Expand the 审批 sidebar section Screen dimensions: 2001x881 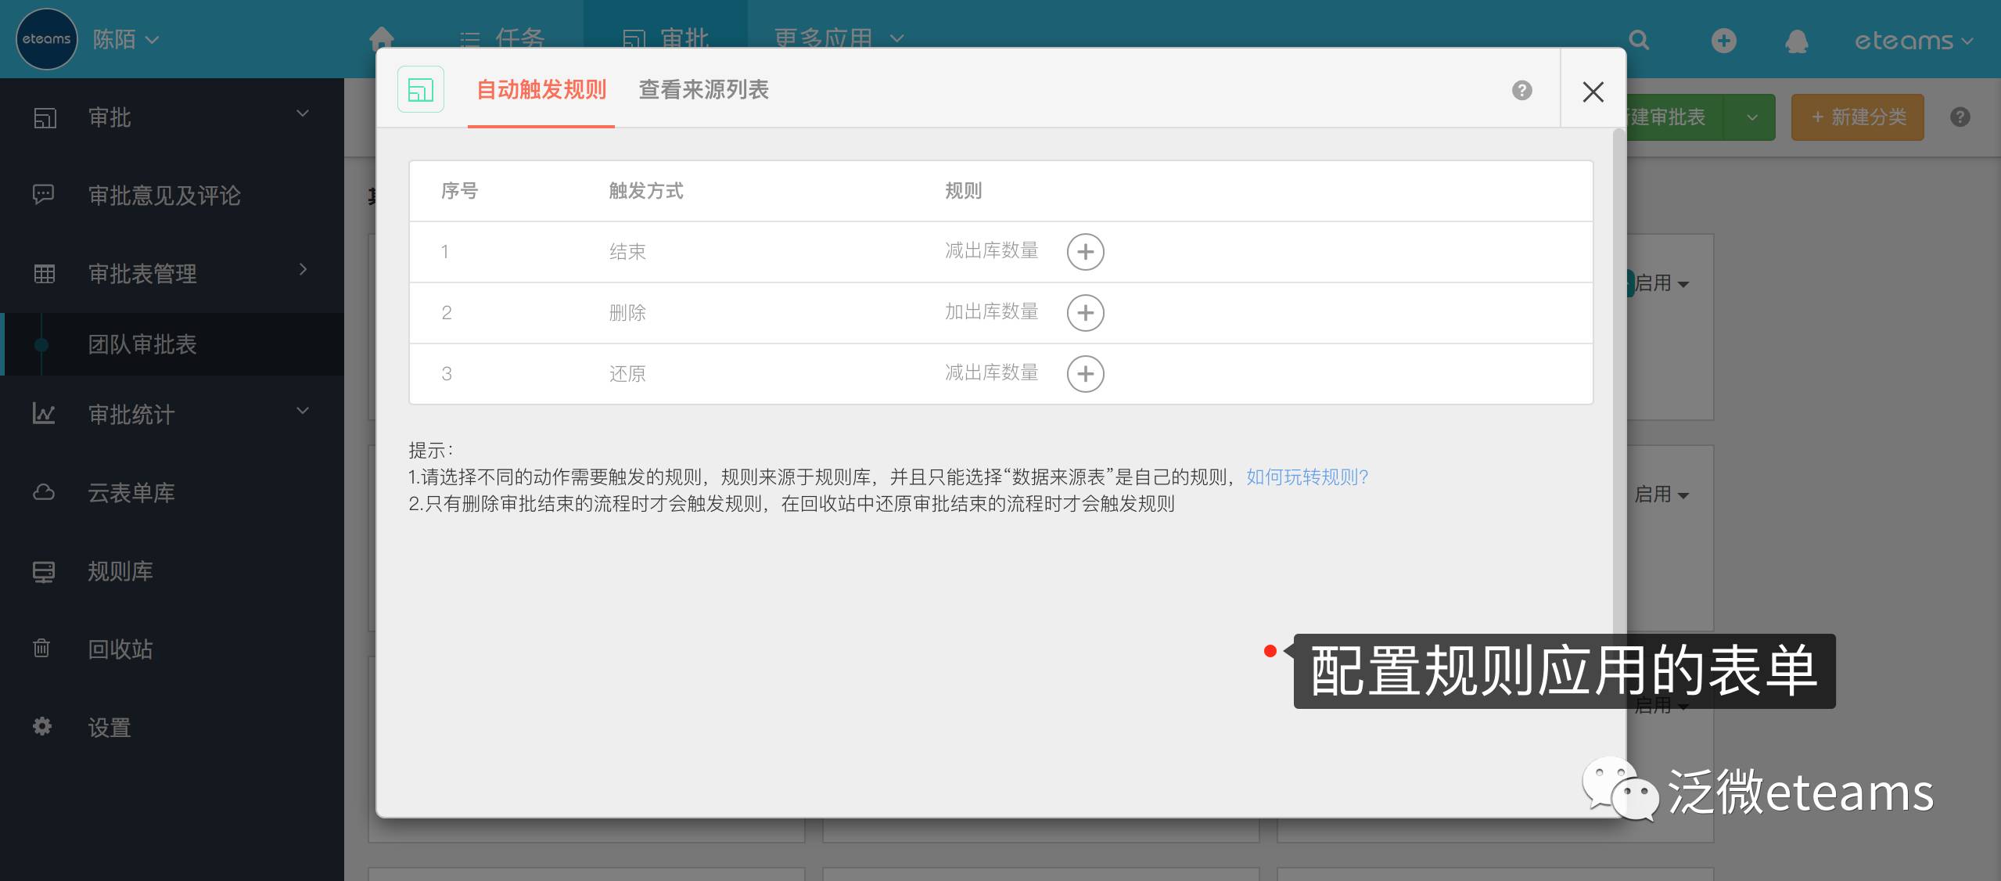pos(303,114)
